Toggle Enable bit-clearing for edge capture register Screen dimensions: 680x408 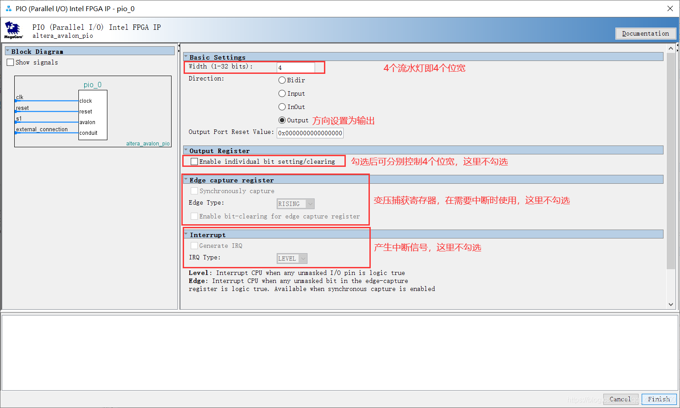pos(194,216)
